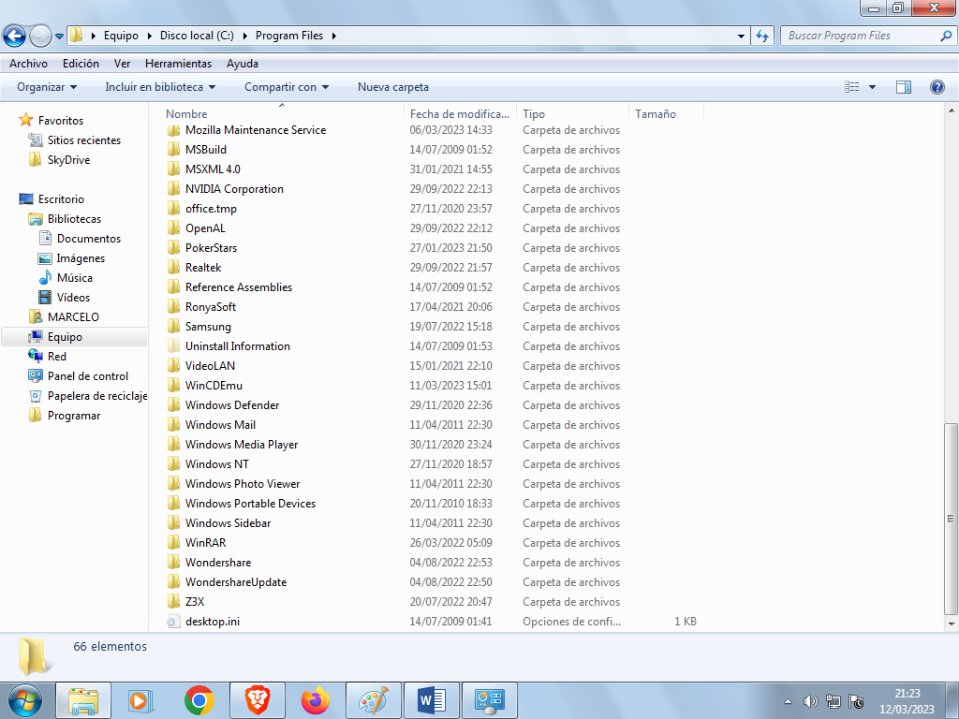Click the volume speaker tray icon
Screen dimensions: 959x719
click(x=810, y=701)
